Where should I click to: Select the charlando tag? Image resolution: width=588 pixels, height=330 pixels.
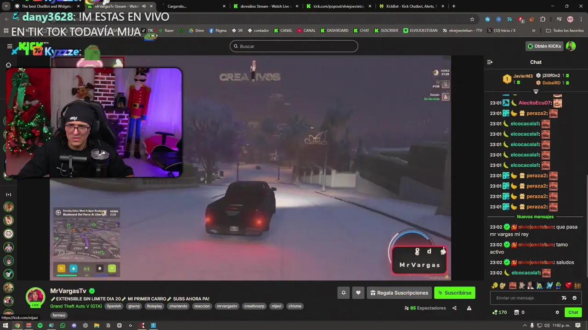178,306
